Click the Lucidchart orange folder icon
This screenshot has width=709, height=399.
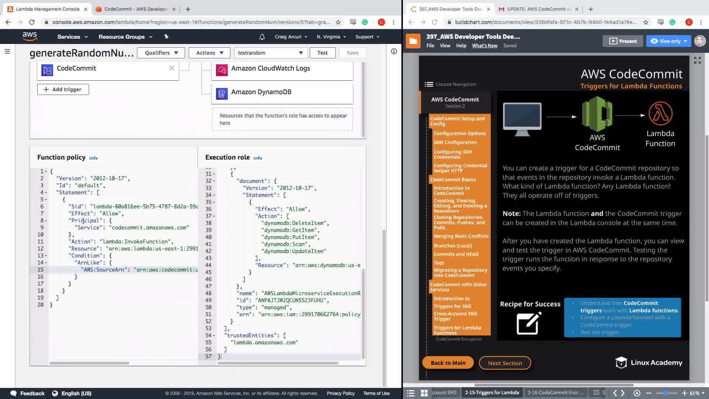point(413,41)
